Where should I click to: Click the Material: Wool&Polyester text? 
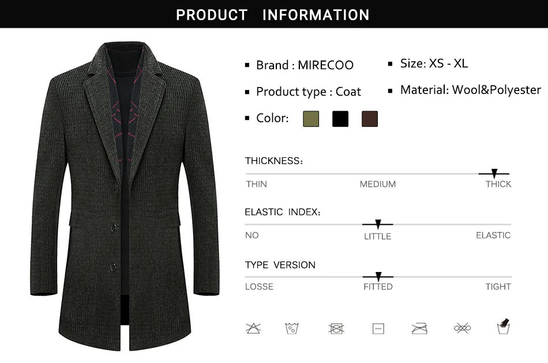[x=470, y=90]
